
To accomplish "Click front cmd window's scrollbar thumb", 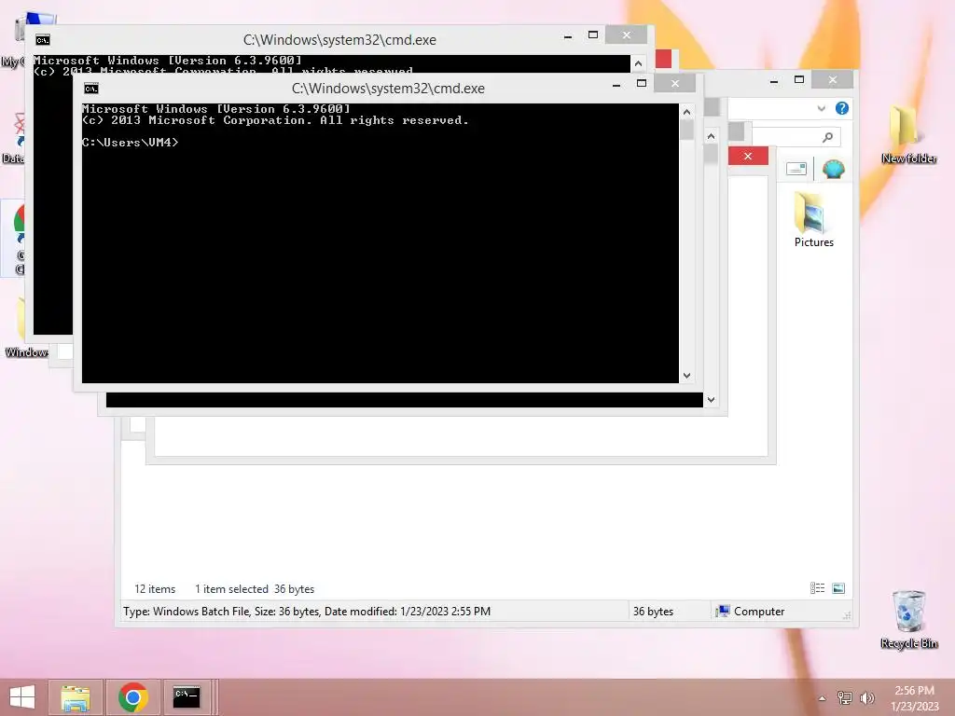I will click(687, 130).
